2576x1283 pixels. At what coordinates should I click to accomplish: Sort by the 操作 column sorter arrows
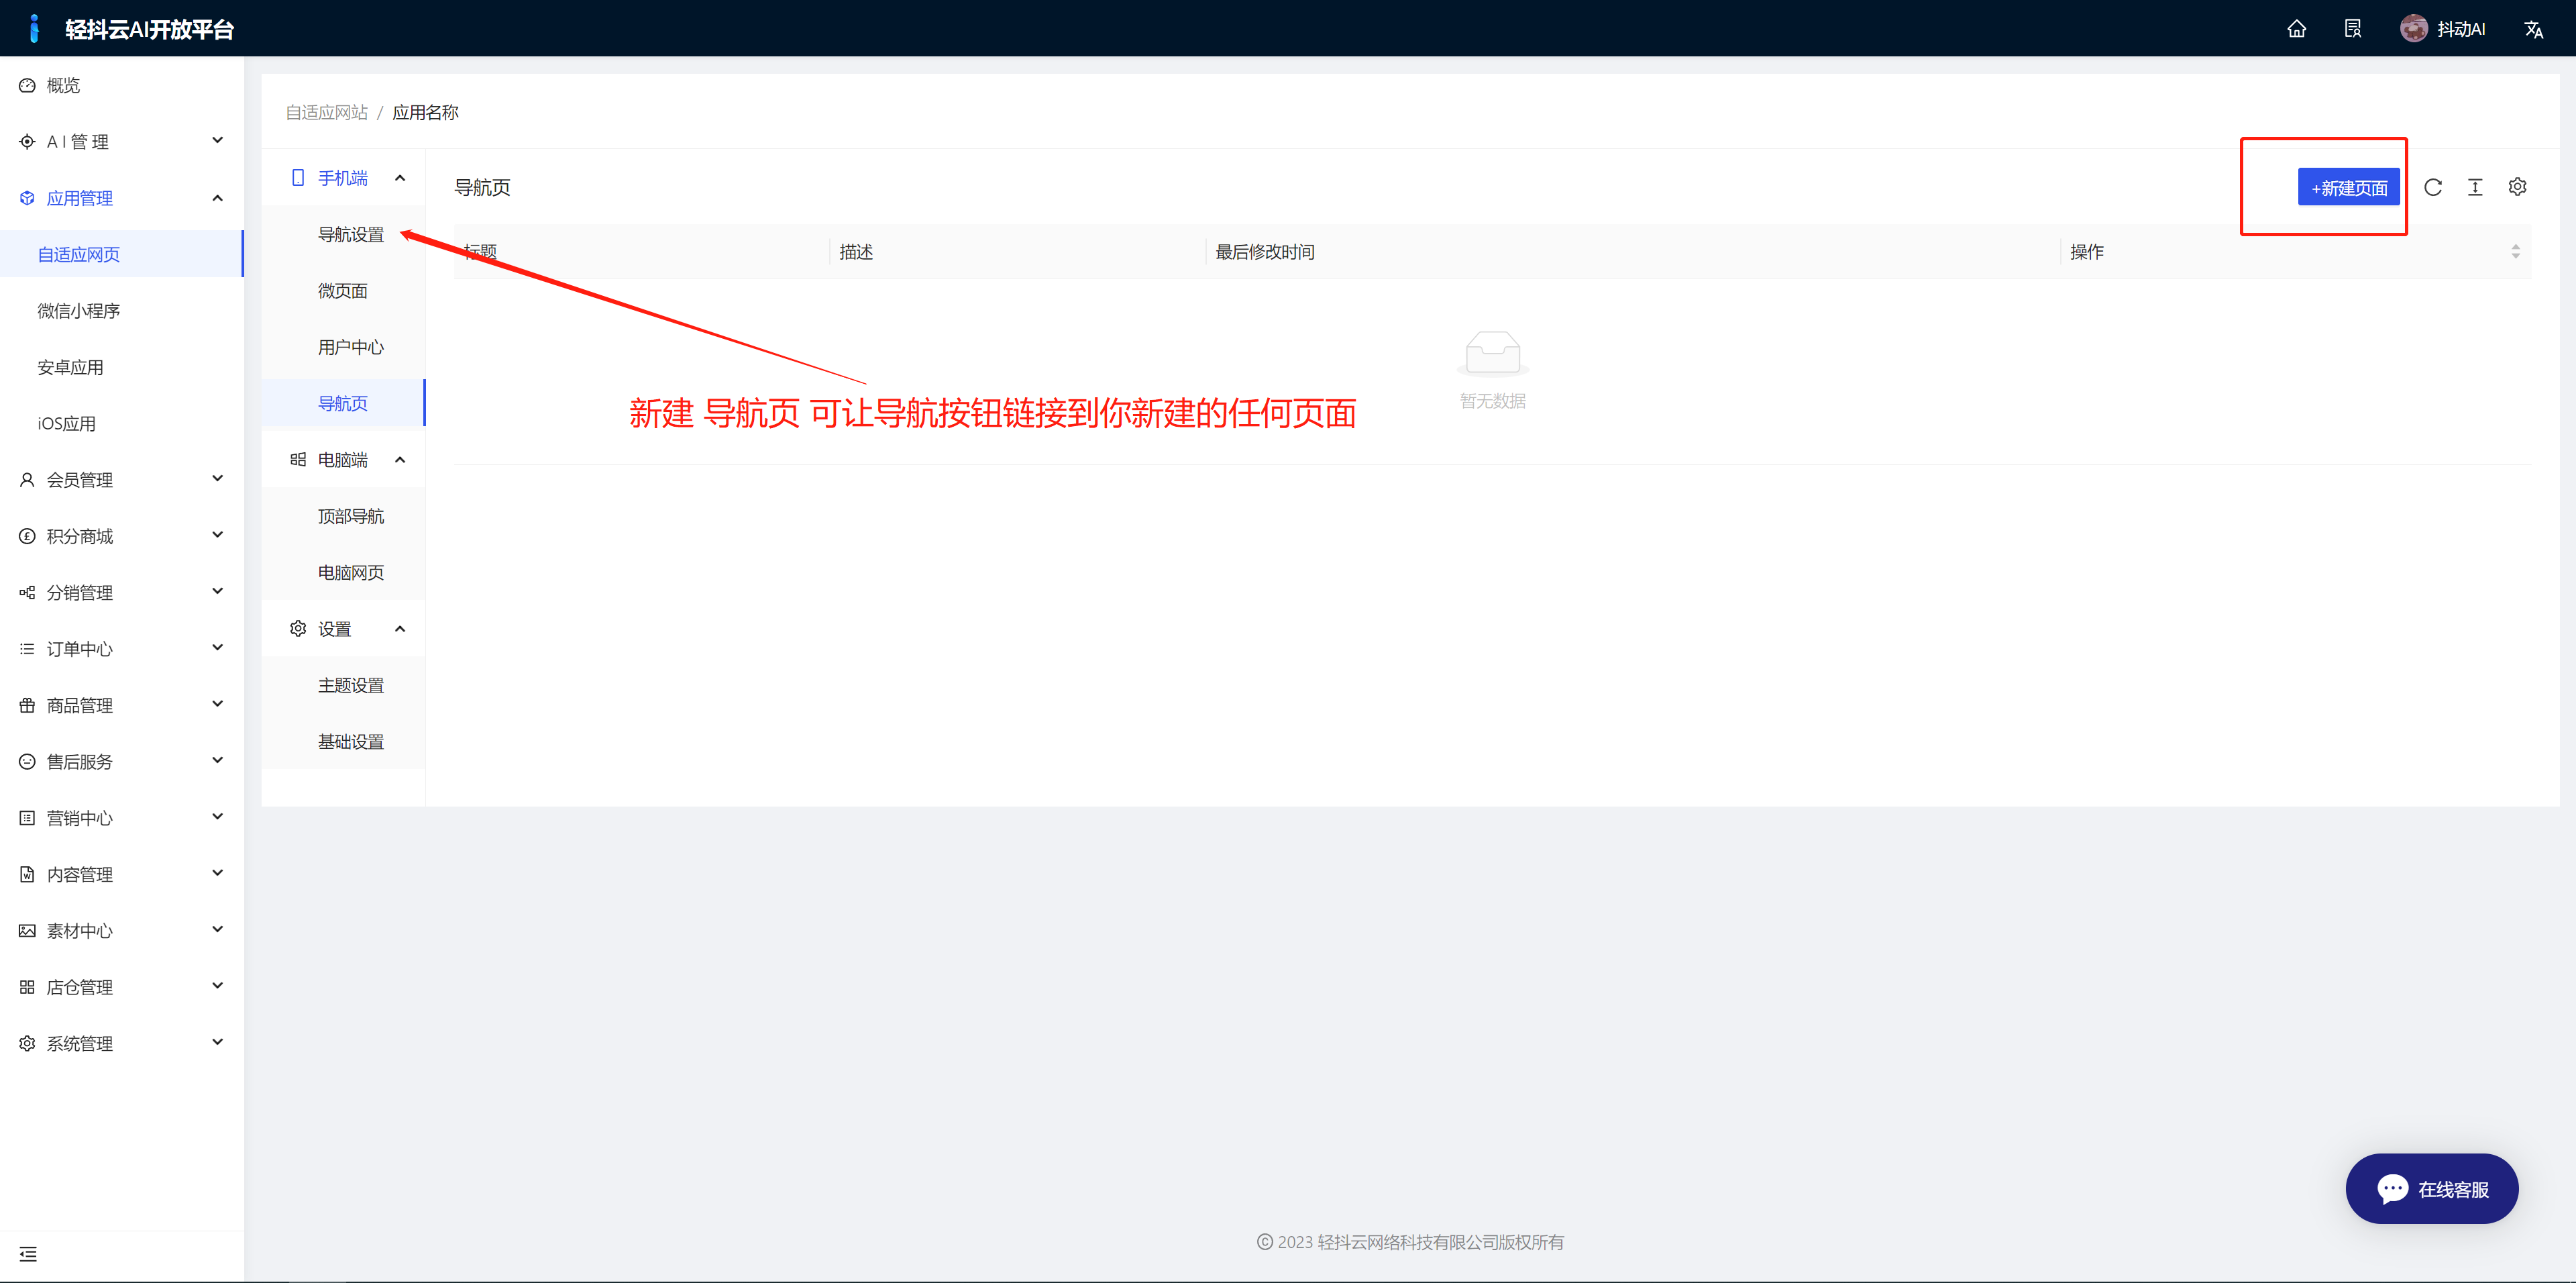point(2515,252)
